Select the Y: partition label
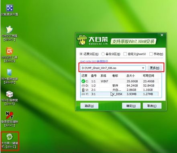The height and width of the screenshot is (153, 177). click(87, 94)
